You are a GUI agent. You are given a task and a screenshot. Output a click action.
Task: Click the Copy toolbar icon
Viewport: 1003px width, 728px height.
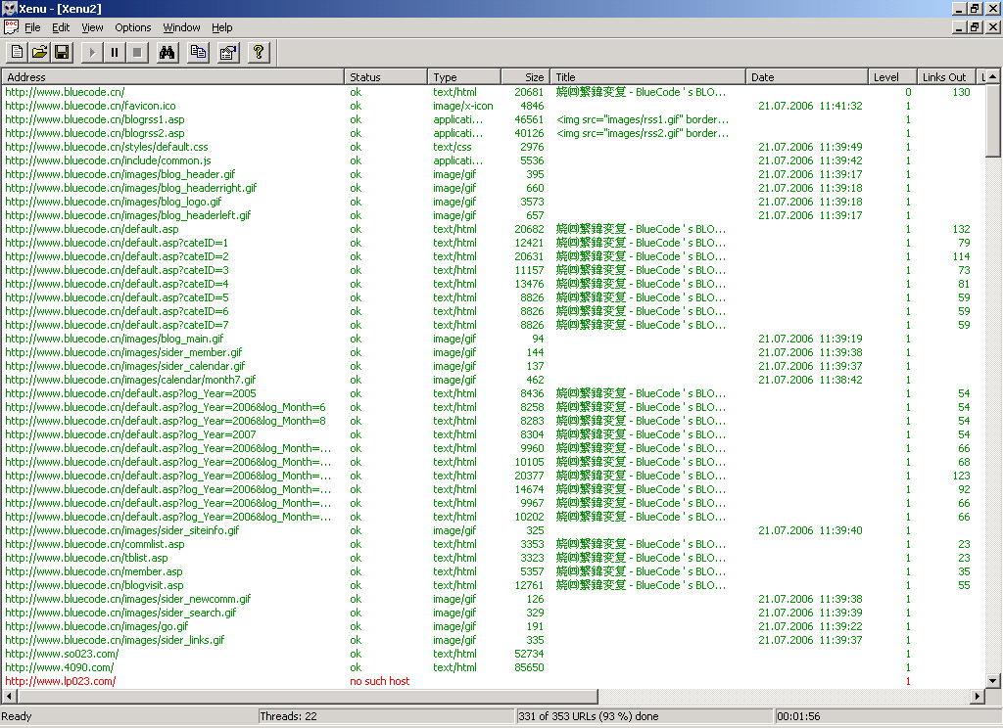pos(198,53)
